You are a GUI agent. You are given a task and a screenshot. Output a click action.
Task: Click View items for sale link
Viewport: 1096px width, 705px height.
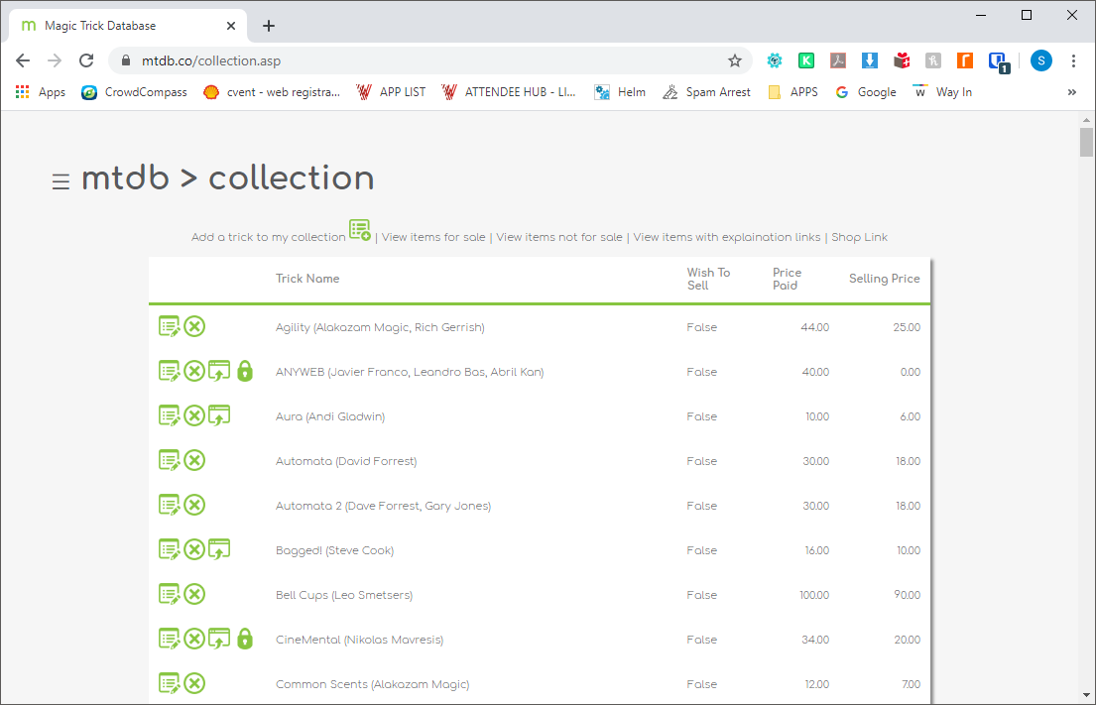(x=433, y=237)
